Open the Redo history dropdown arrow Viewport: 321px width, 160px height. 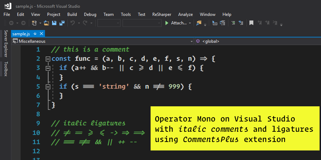91,23
